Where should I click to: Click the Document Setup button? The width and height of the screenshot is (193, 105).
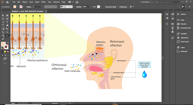(x=111, y=7)
